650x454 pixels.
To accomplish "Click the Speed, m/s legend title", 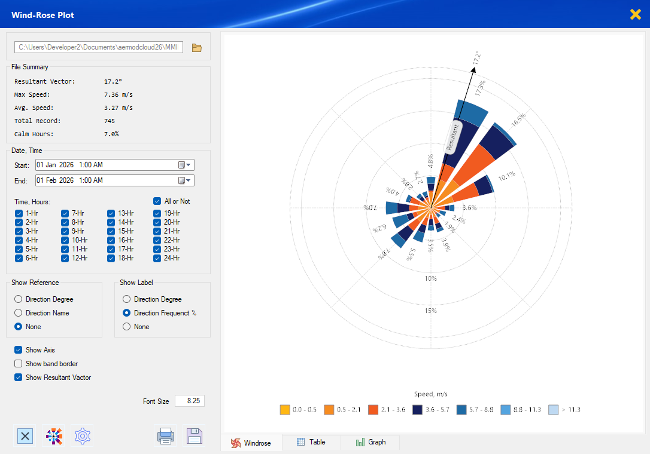I will (431, 394).
